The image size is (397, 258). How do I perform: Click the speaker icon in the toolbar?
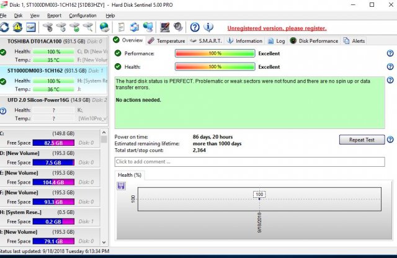pos(179,27)
